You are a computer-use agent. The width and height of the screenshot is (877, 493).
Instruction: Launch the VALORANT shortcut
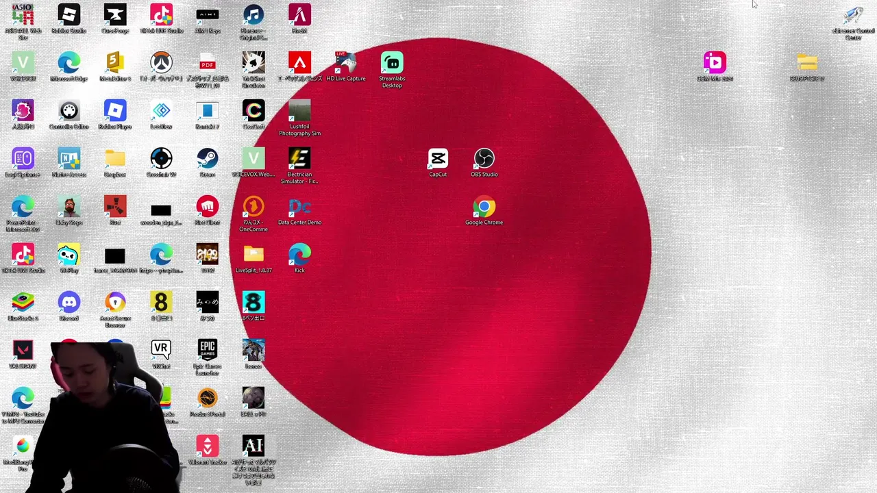coord(23,354)
